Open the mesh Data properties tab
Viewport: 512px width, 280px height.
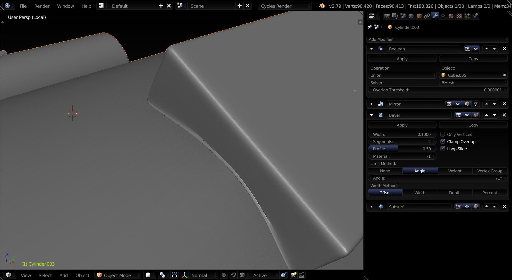pyautogui.click(x=443, y=16)
